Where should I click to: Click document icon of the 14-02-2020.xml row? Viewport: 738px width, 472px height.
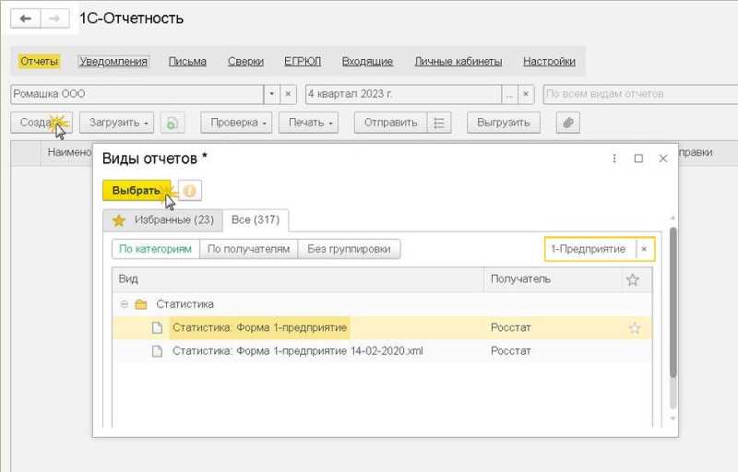click(157, 351)
